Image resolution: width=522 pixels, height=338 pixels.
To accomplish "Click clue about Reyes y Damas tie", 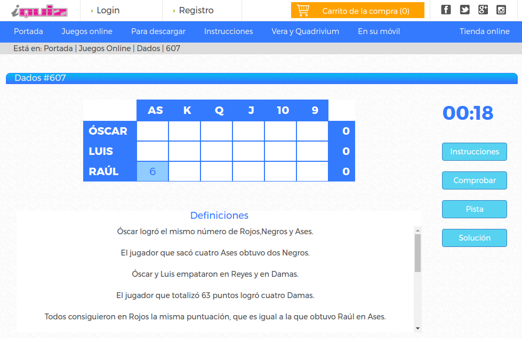I will 215,274.
